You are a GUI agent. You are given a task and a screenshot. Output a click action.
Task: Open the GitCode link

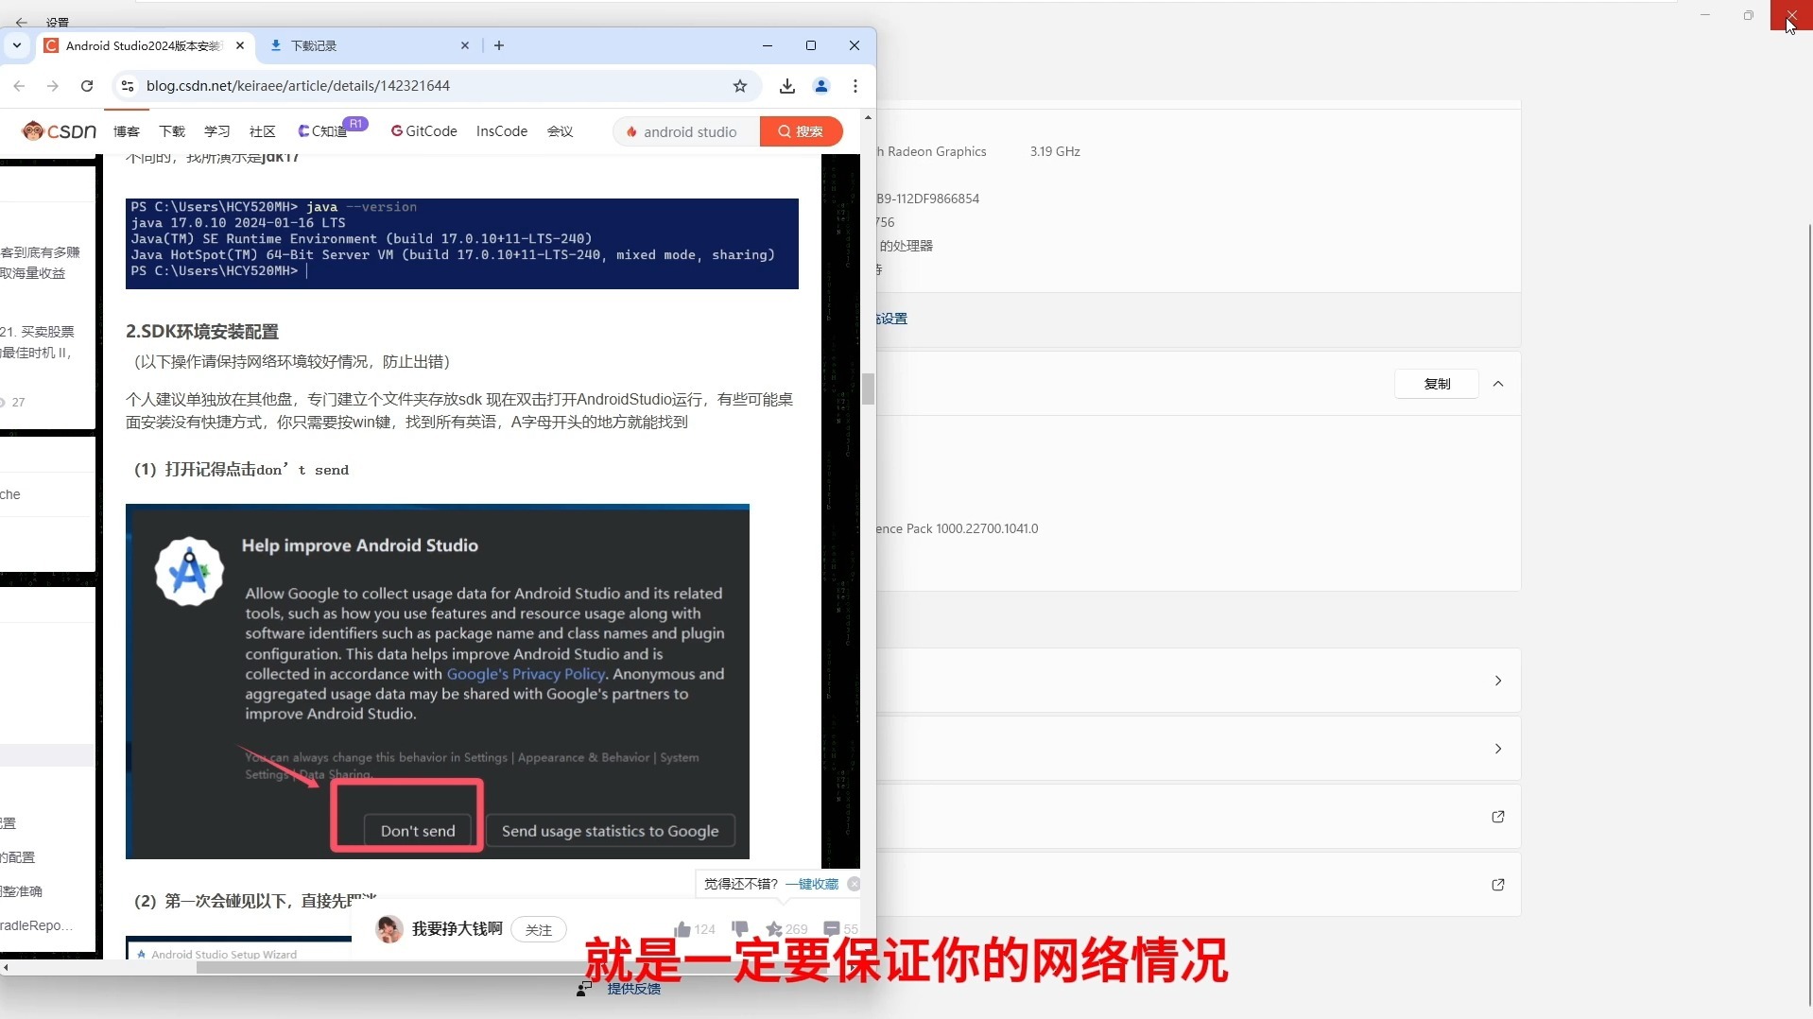point(424,131)
